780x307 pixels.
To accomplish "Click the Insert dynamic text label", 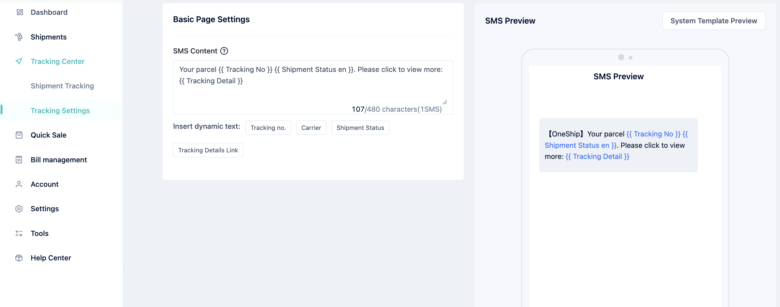I will (206, 126).
